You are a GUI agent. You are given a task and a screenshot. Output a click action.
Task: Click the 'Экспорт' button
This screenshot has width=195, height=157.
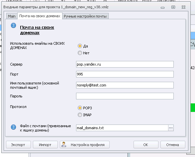point(18,145)
